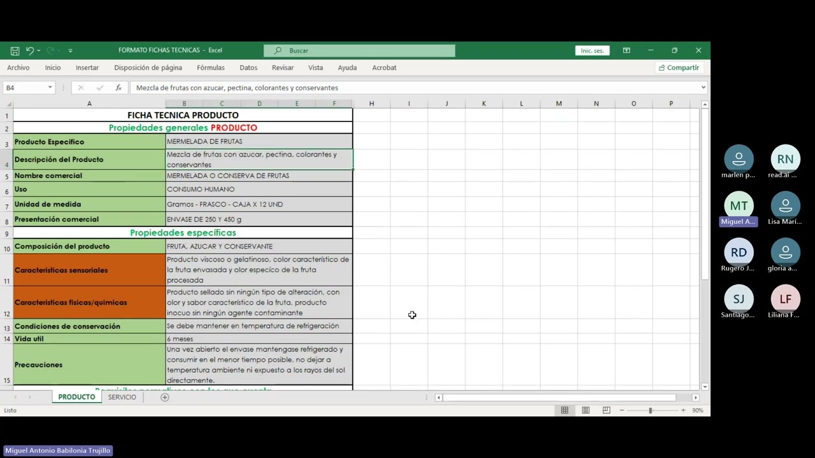Click the zoom in plus icon
Image resolution: width=815 pixels, height=458 pixels.
click(x=683, y=410)
